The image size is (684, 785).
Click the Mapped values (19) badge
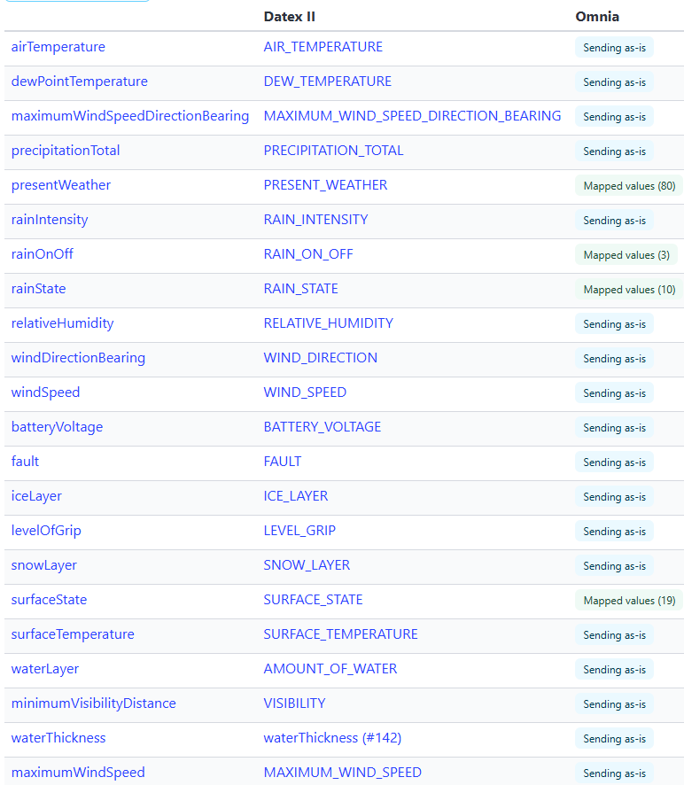pos(629,600)
